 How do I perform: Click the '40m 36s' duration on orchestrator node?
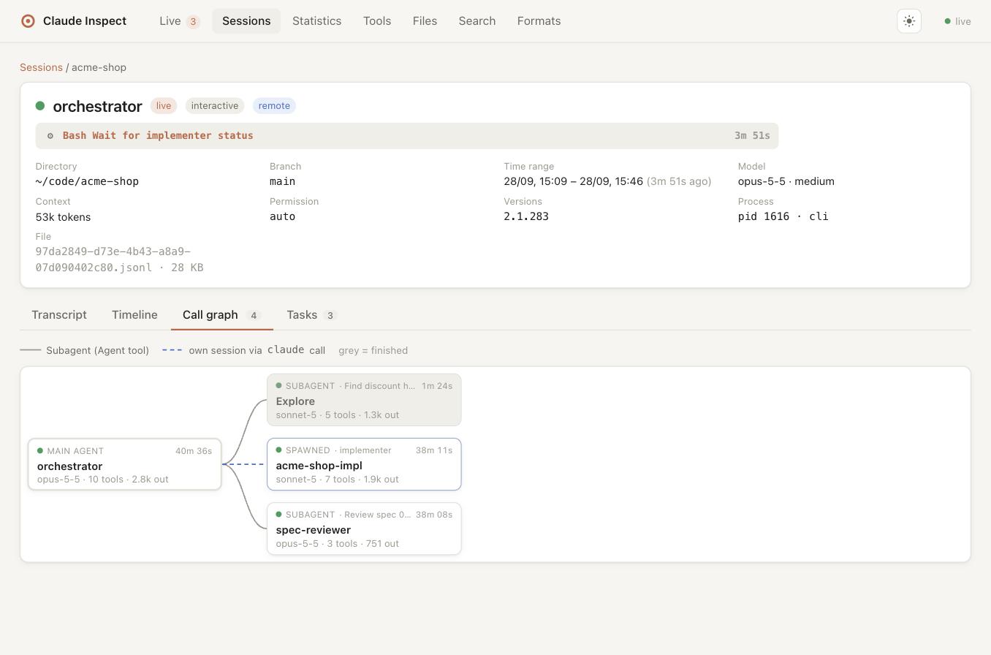(x=194, y=451)
